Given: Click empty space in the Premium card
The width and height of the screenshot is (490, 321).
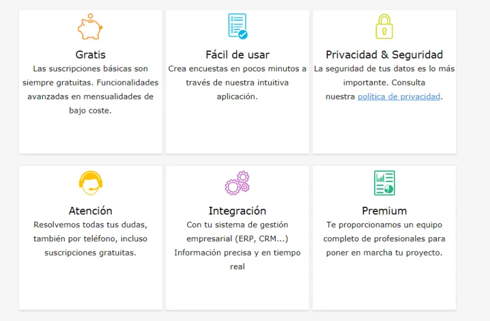Looking at the screenshot, I should tap(384, 286).
